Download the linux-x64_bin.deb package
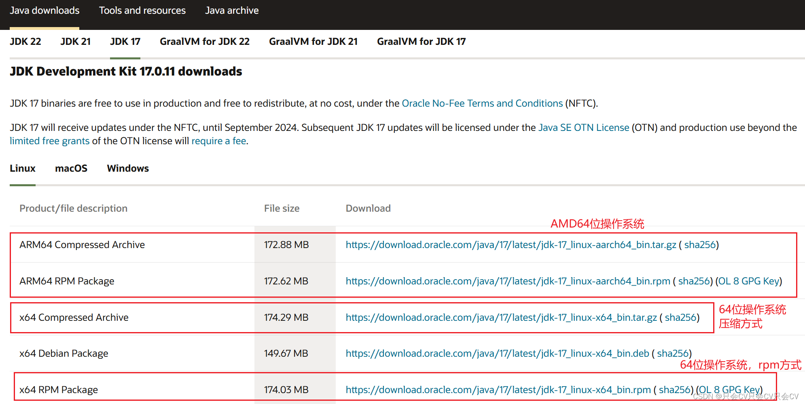Image resolution: width=805 pixels, height=404 pixels. (x=498, y=353)
